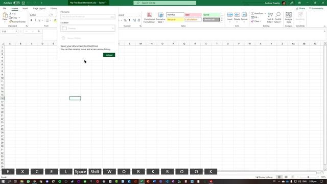The width and height of the screenshot is (327, 184).
Task: Activate the Format Painter
Action: click(17, 21)
